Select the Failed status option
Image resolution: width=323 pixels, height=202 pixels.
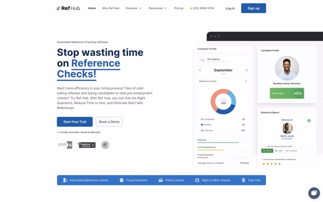pyautogui.click(x=279, y=151)
